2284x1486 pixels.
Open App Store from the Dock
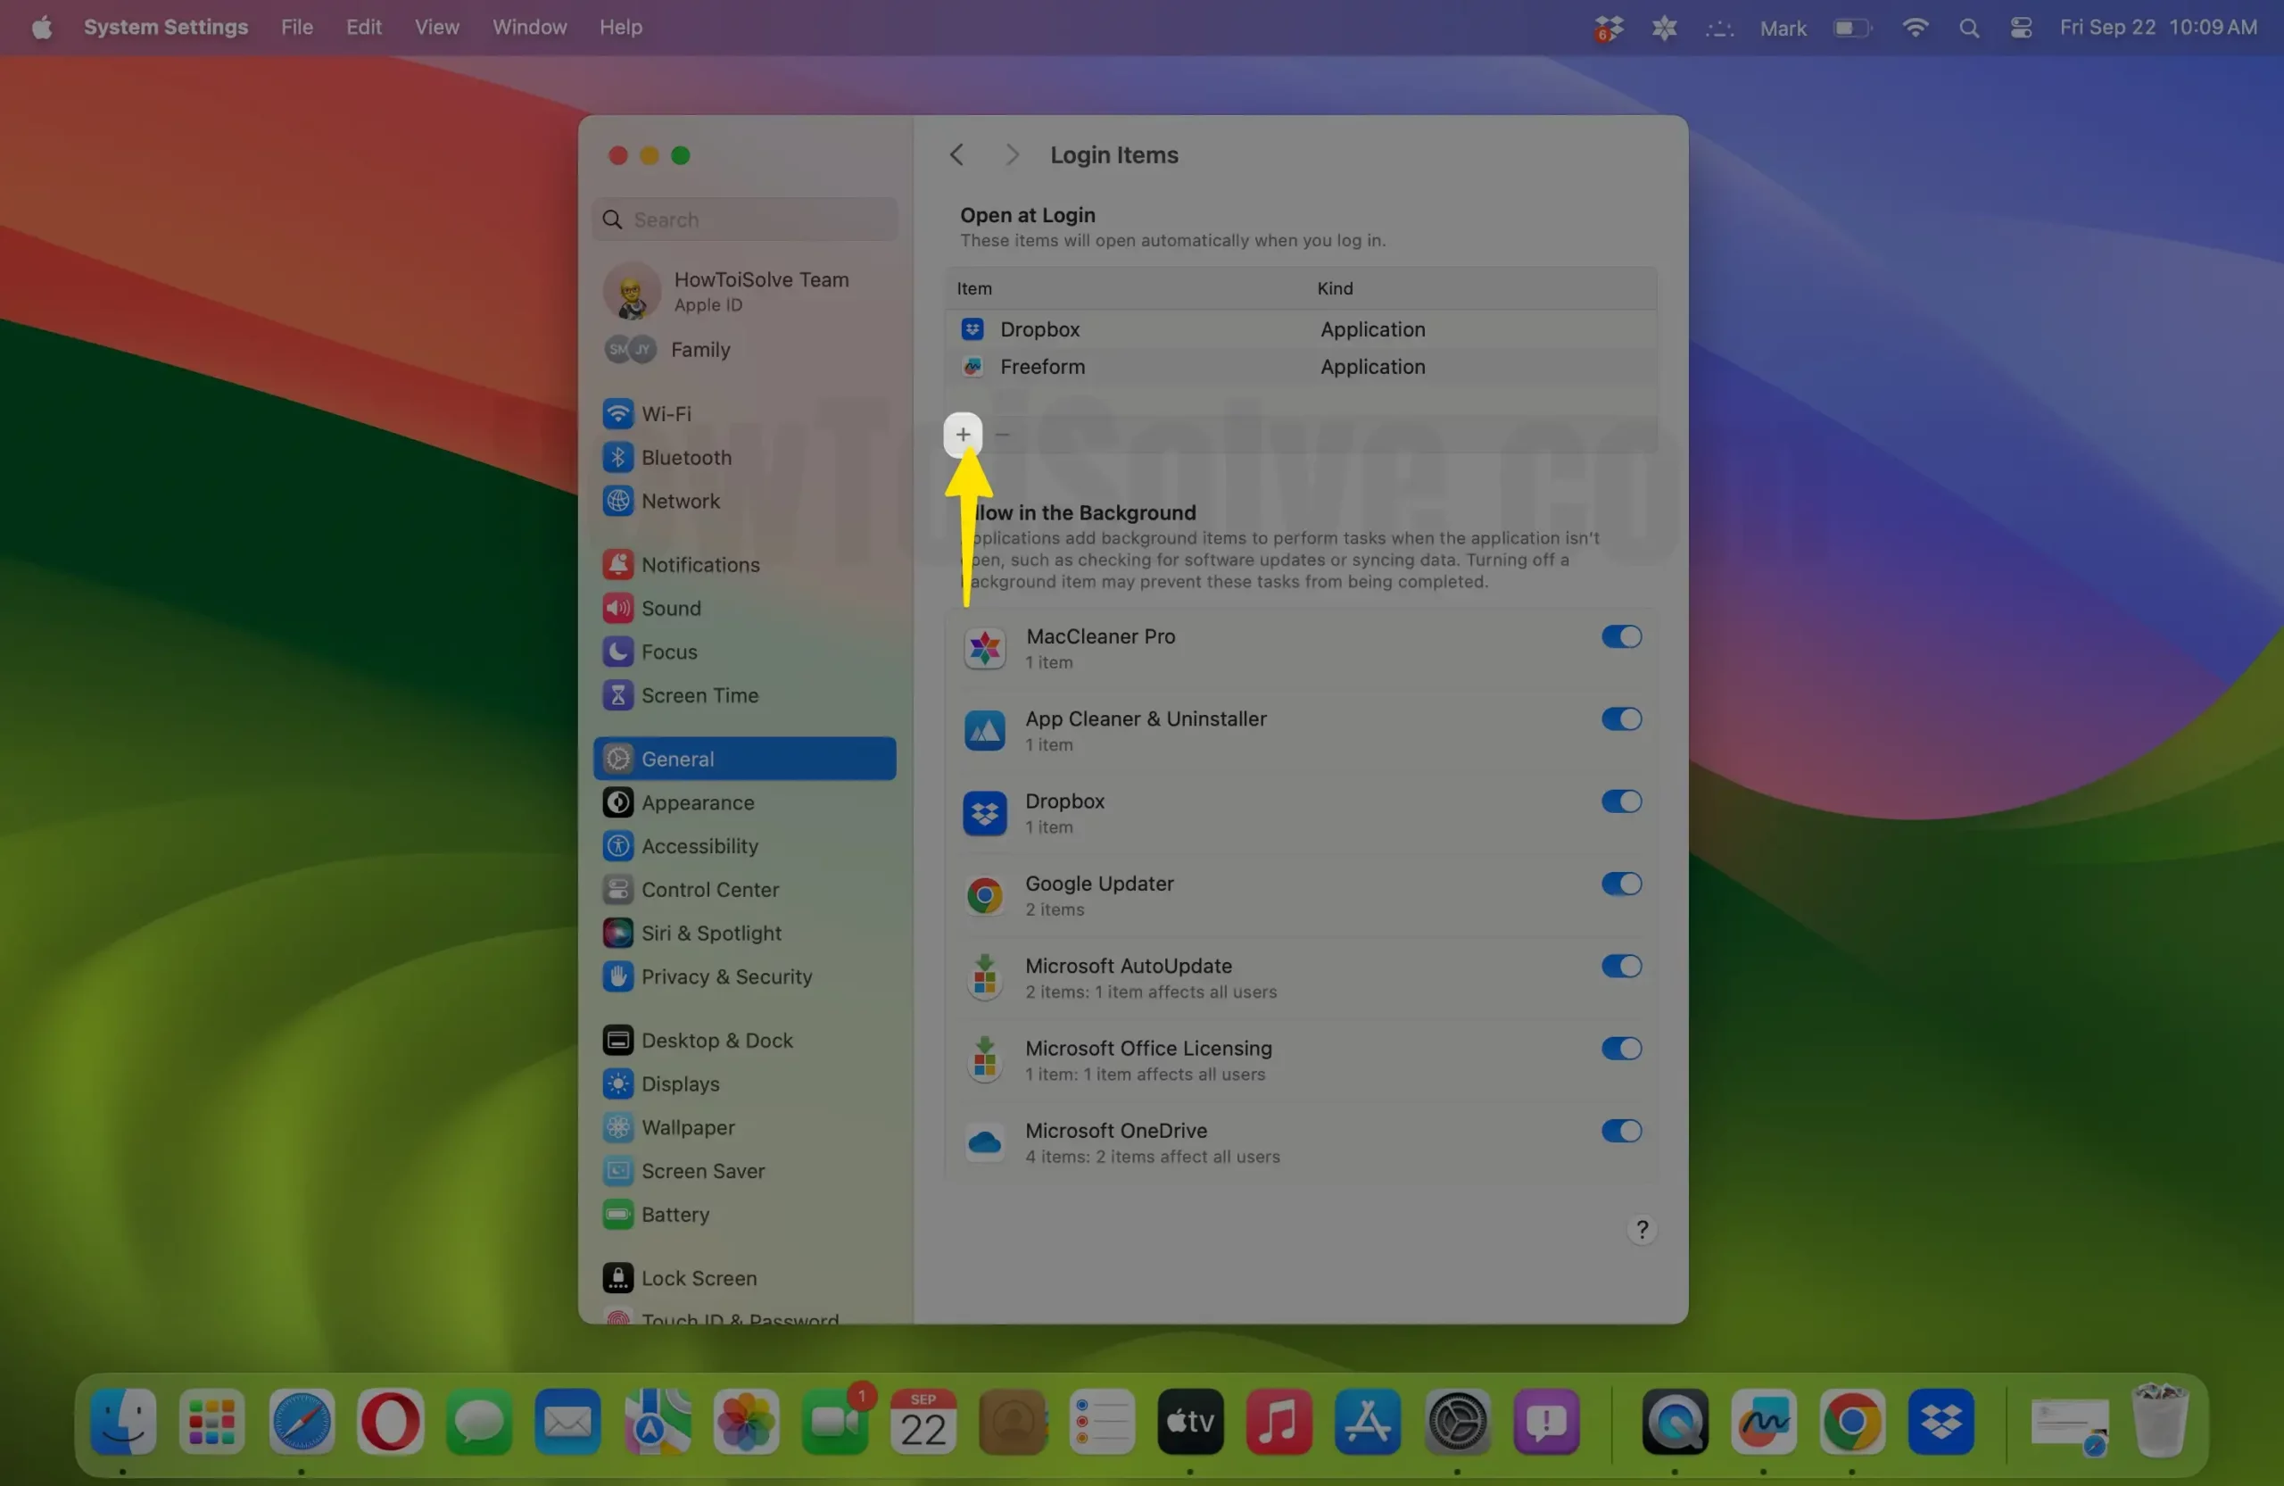(x=1368, y=1421)
